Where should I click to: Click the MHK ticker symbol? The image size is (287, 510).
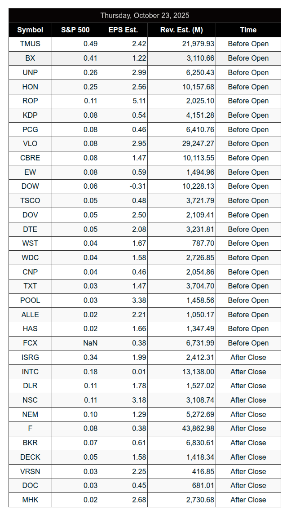(30, 500)
